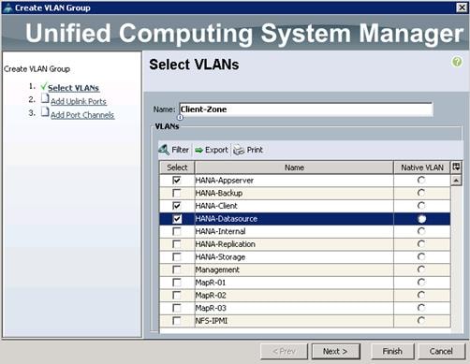The image size is (470, 364).
Task: Click the green help question mark icon
Action: point(457,62)
